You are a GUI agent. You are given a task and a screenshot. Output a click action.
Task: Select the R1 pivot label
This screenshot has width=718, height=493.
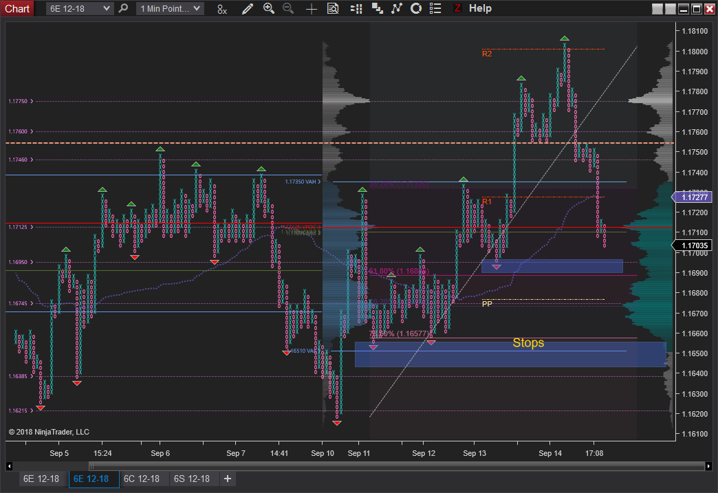click(487, 201)
